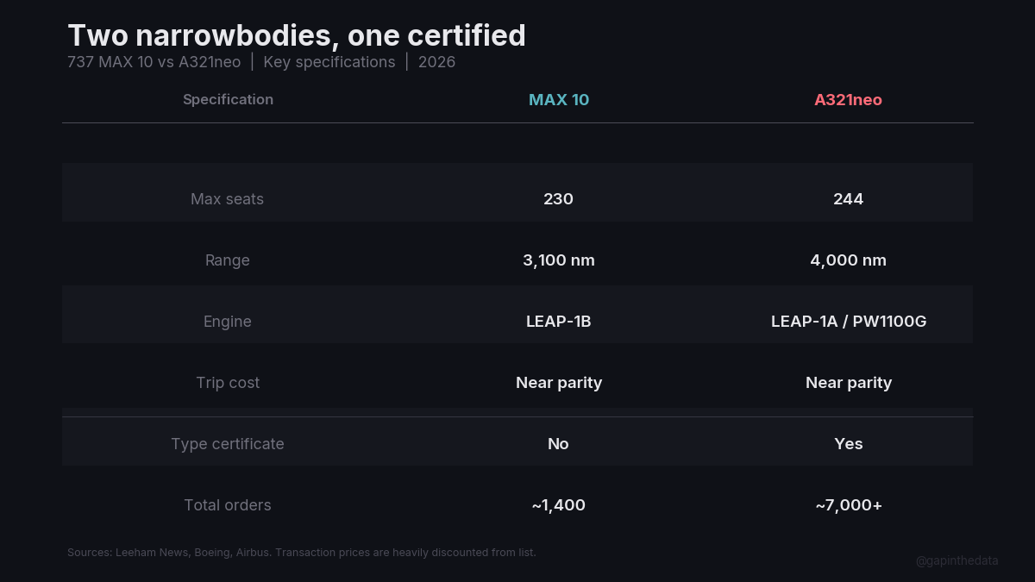This screenshot has width=1035, height=582.
Task: Click the LEAP-1A / PW1100G engine cell
Action: click(x=848, y=322)
